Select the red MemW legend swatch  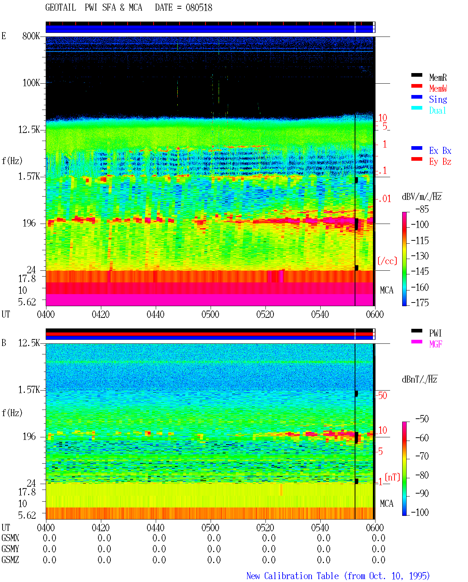417,86
